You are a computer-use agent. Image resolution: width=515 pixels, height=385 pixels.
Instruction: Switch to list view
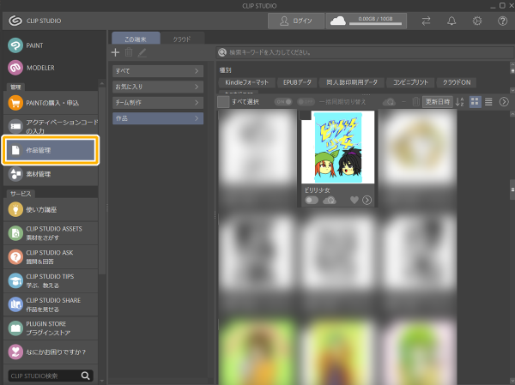pyautogui.click(x=488, y=102)
